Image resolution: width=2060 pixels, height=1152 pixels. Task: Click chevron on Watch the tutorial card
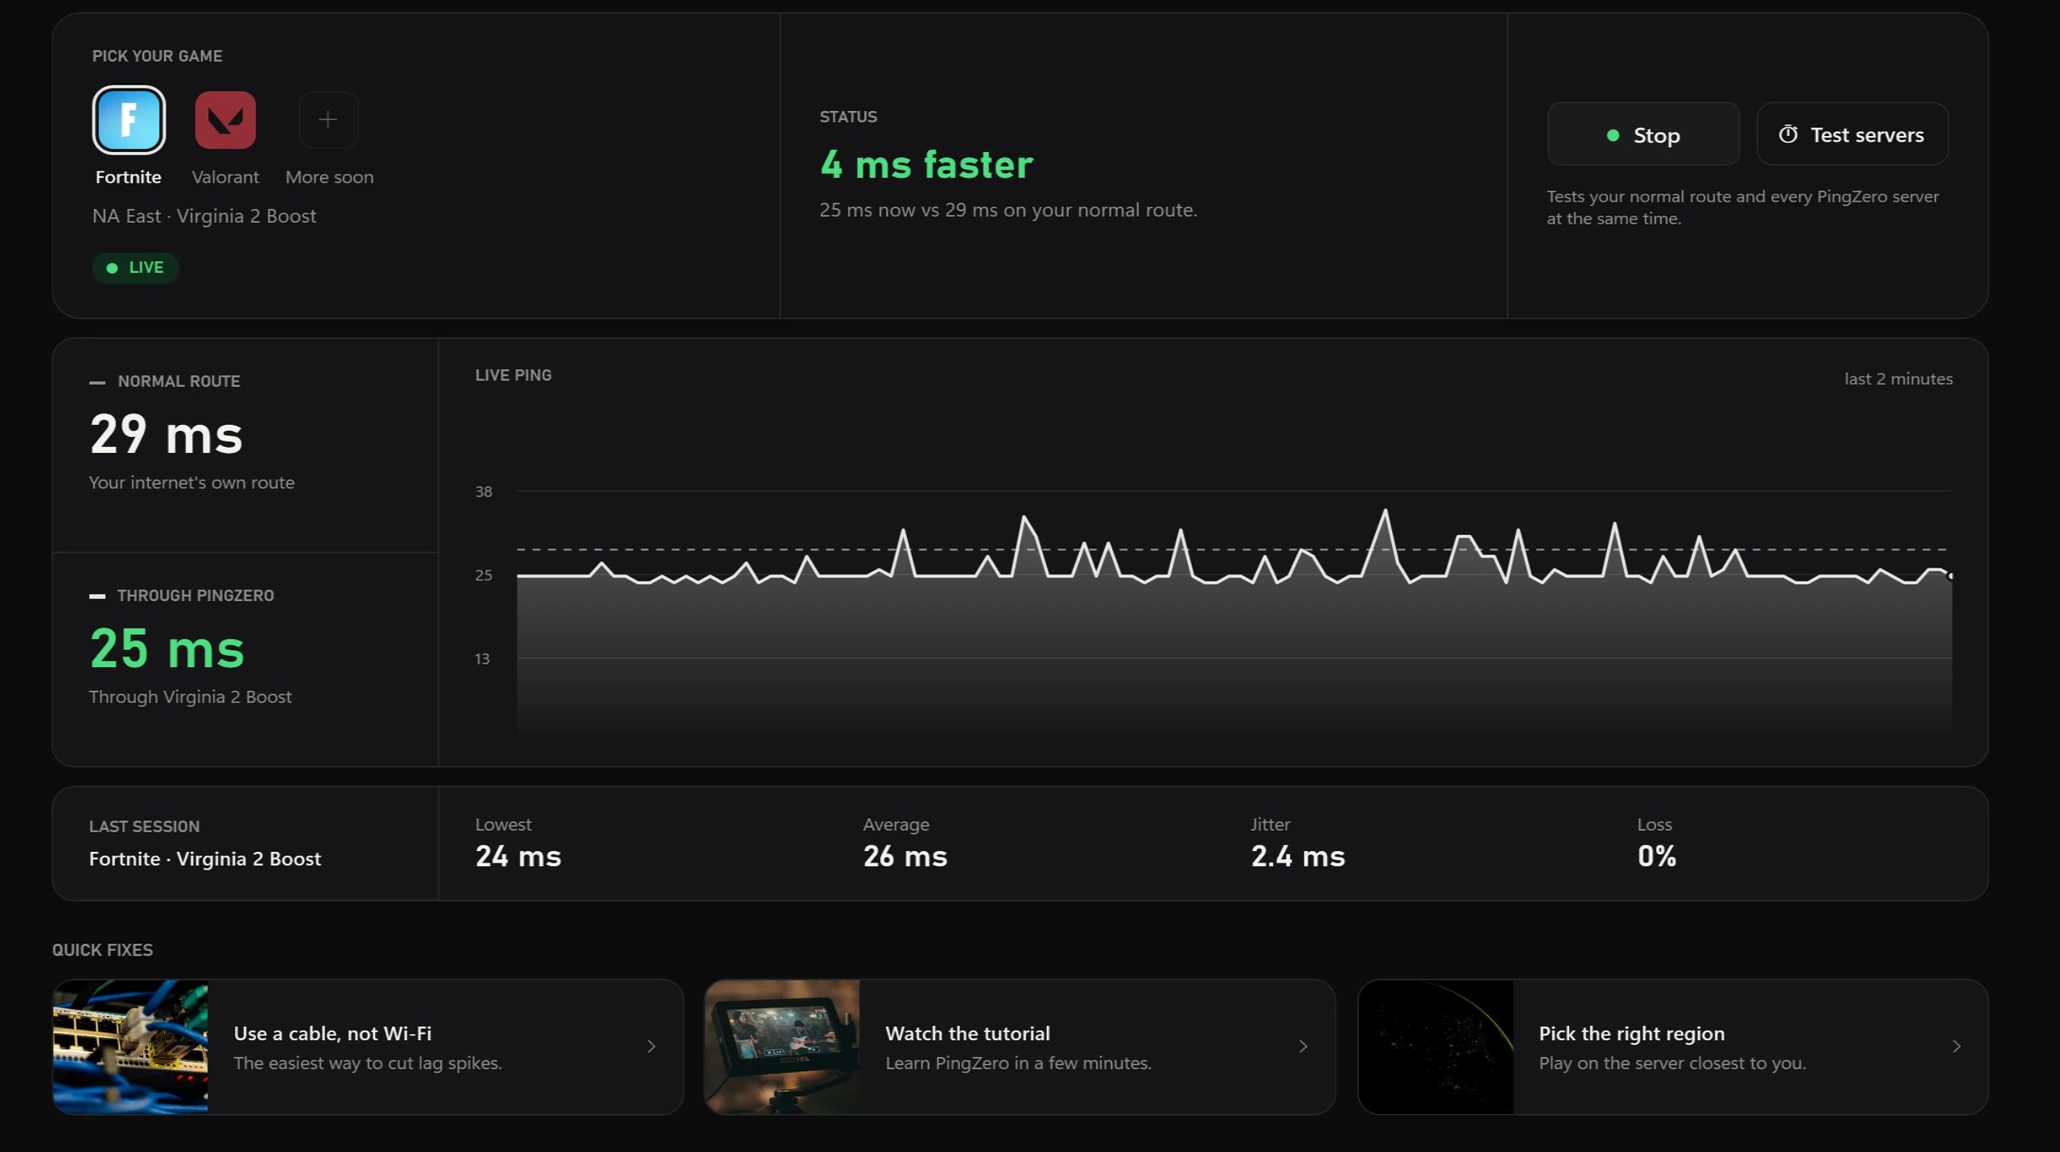(x=1304, y=1047)
